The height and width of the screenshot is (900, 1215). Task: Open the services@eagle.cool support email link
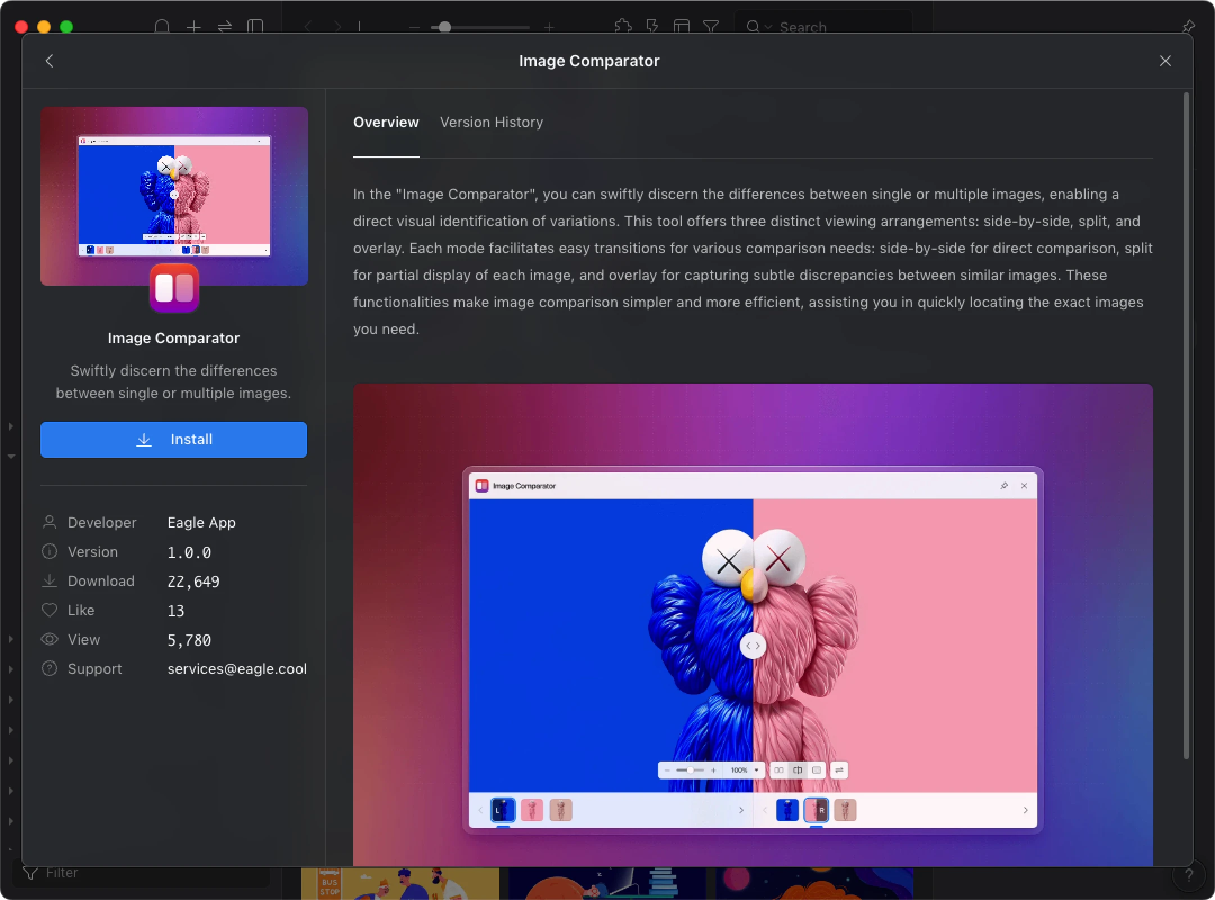coord(237,669)
